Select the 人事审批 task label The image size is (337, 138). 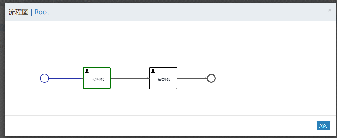(x=98, y=79)
